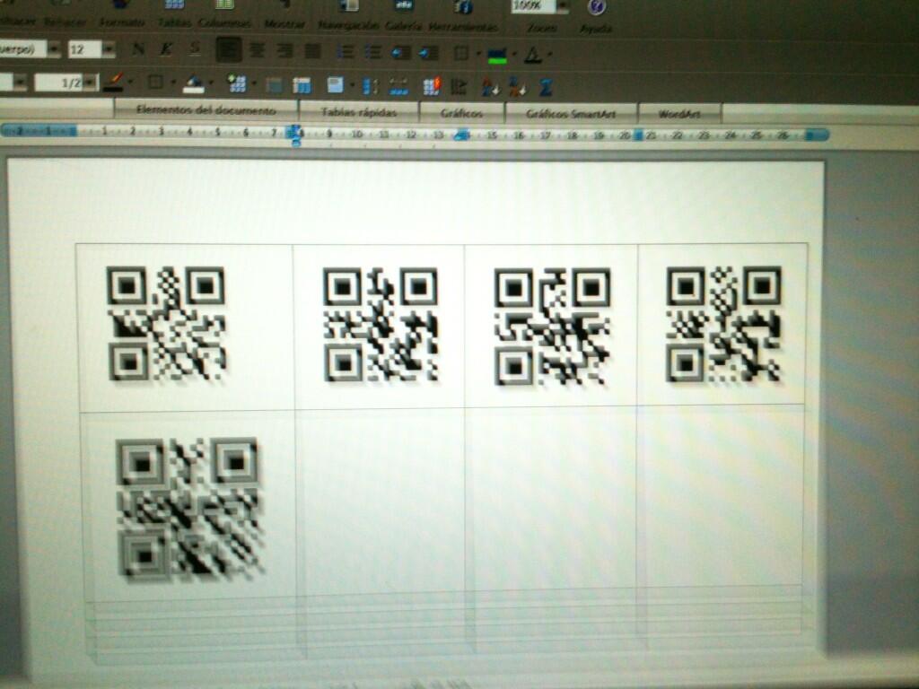Toggle bold (N) formatting
This screenshot has width=919, height=689.
138,49
